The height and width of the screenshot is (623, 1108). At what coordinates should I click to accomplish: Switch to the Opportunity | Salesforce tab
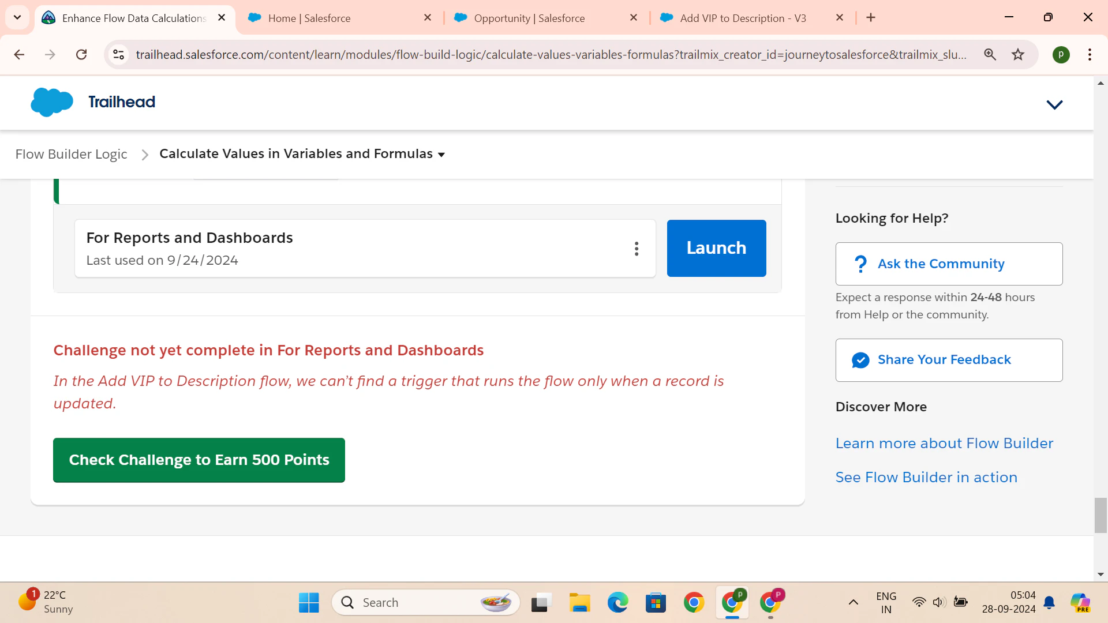[x=545, y=18]
